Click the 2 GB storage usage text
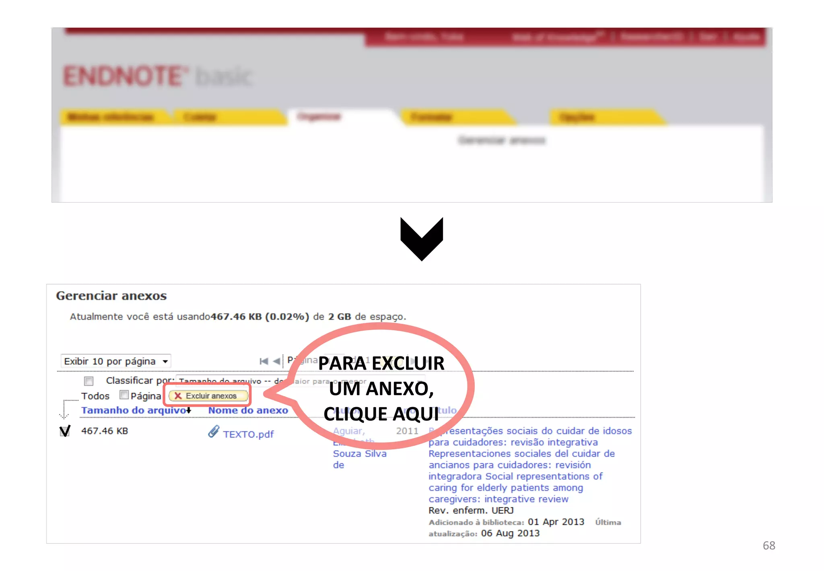The width and height of the screenshot is (824, 571). (340, 317)
